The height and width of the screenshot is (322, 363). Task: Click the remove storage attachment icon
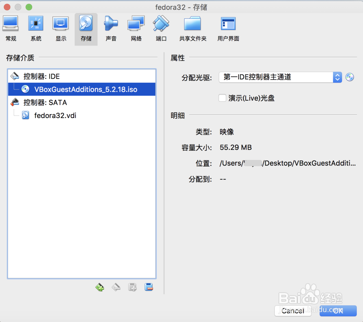tap(148, 287)
